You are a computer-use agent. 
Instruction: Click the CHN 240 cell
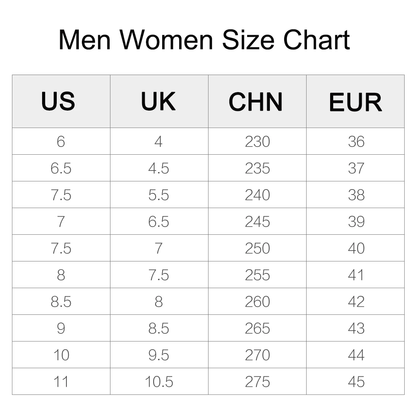pos(257,195)
